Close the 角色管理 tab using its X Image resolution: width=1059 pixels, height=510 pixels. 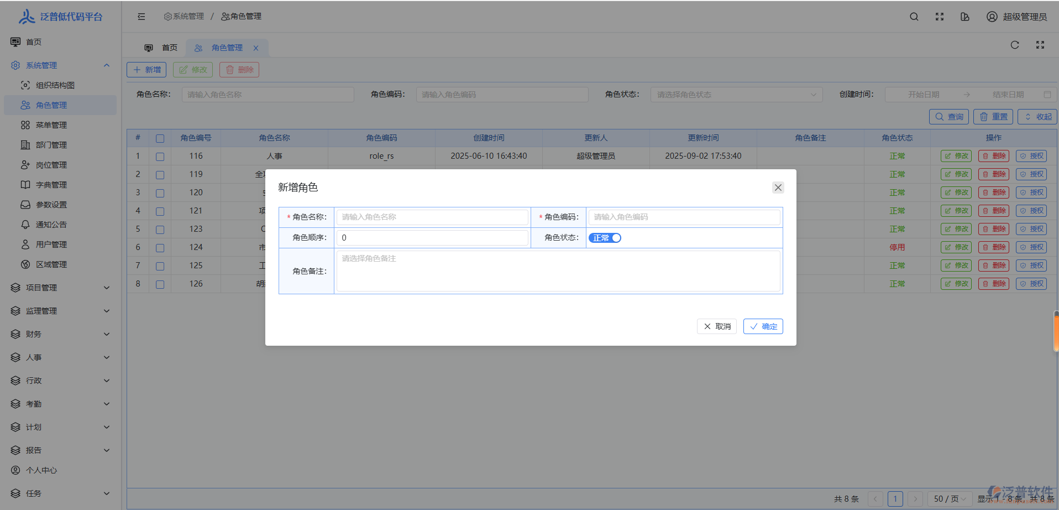coord(256,48)
